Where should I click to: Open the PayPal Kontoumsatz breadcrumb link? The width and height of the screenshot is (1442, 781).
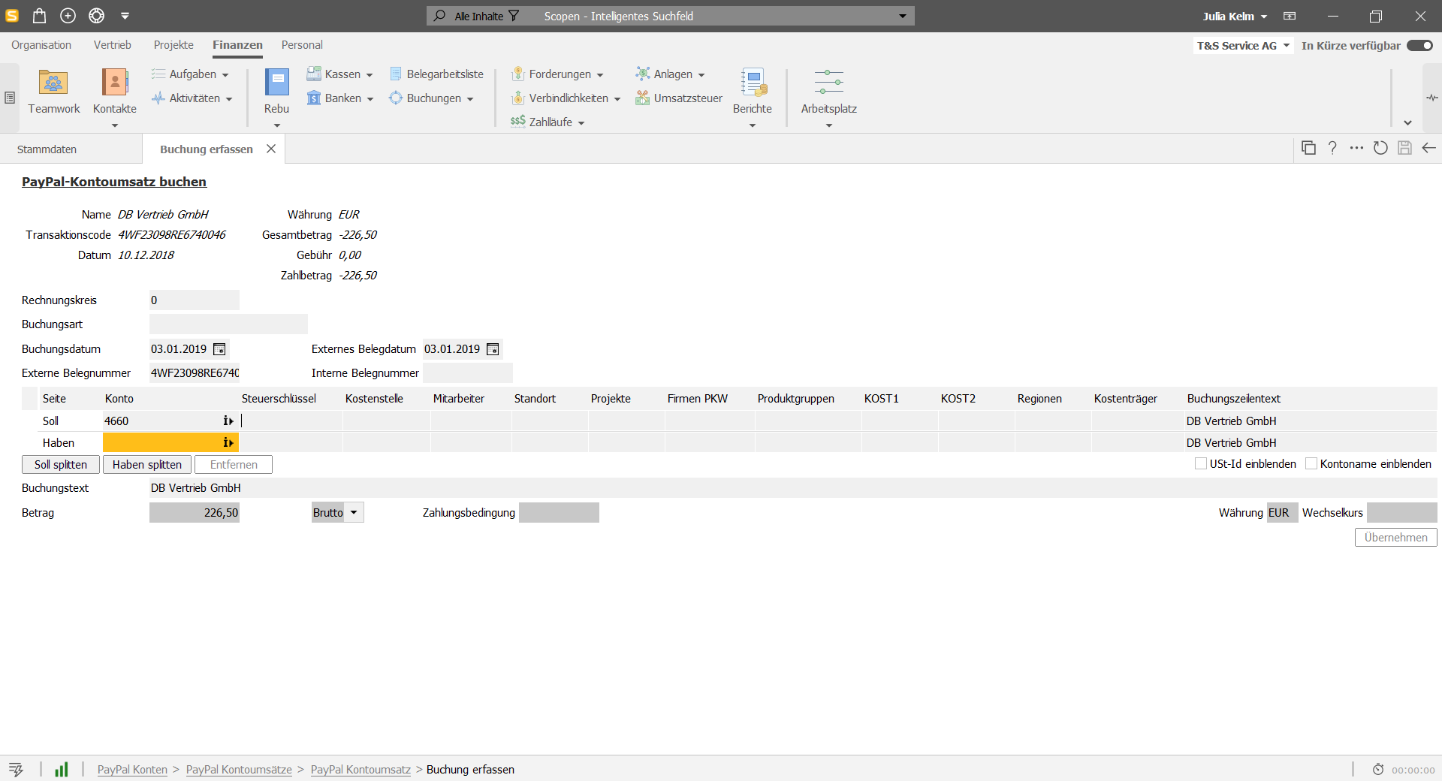click(x=360, y=770)
